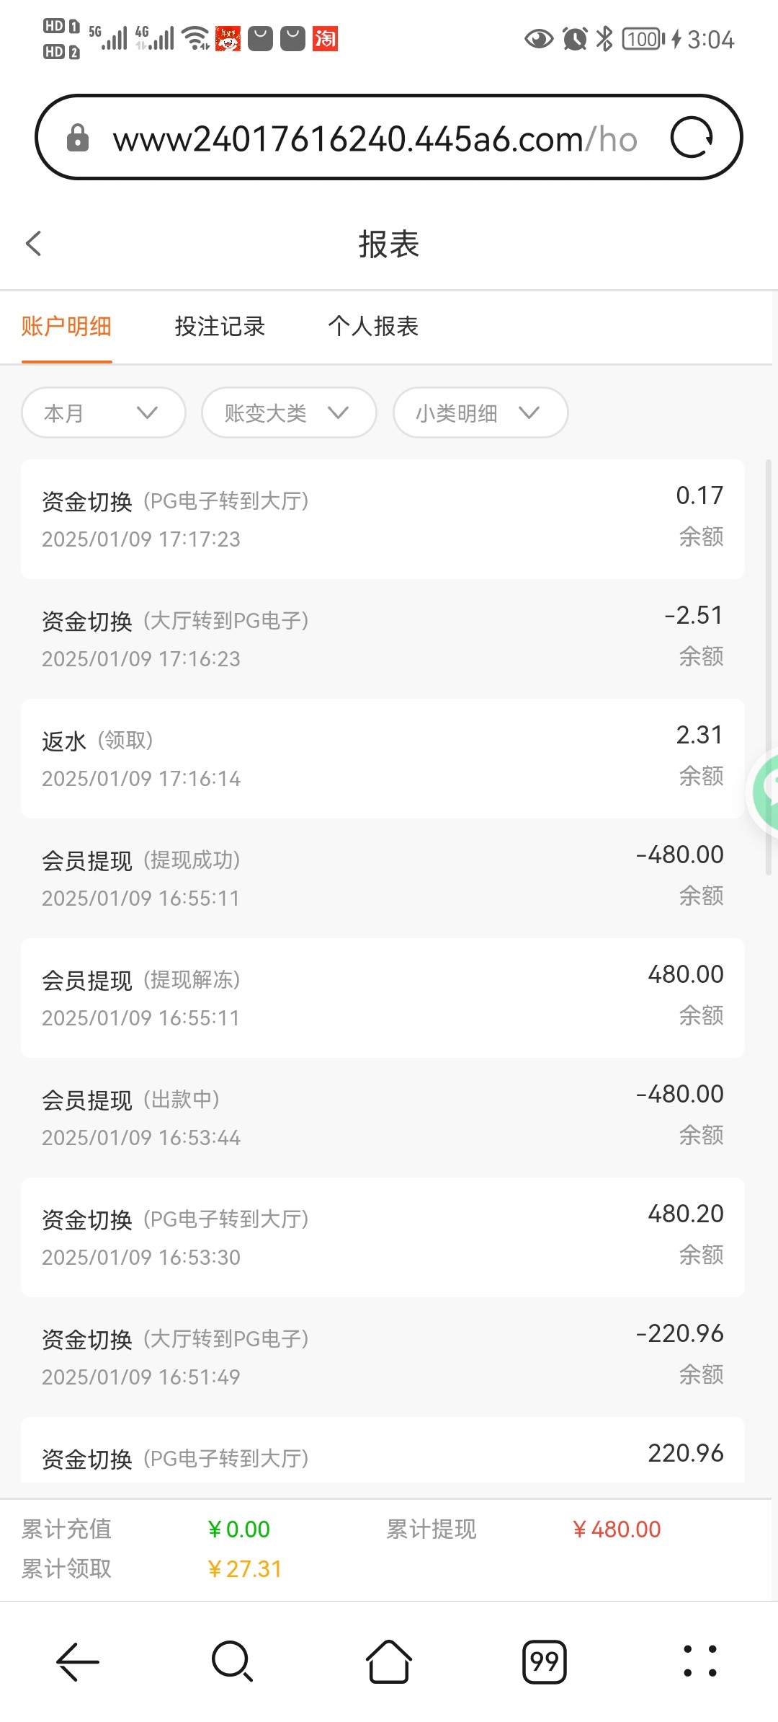This screenshot has height=1722, width=778.
Task: Tap the lock icon in address bar
Action: tap(77, 138)
